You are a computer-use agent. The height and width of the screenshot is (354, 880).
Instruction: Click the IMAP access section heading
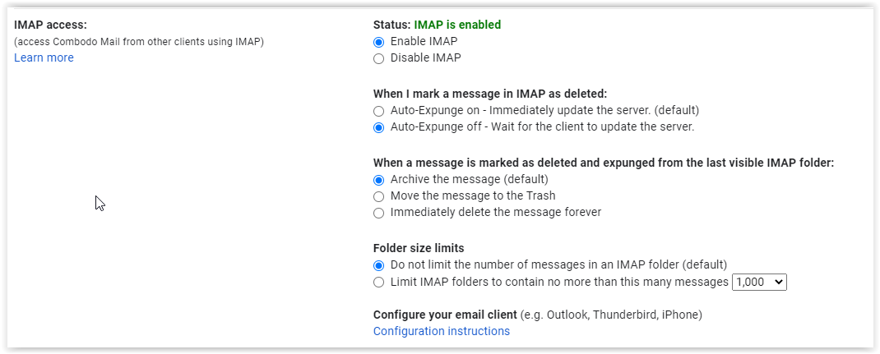tap(50, 25)
